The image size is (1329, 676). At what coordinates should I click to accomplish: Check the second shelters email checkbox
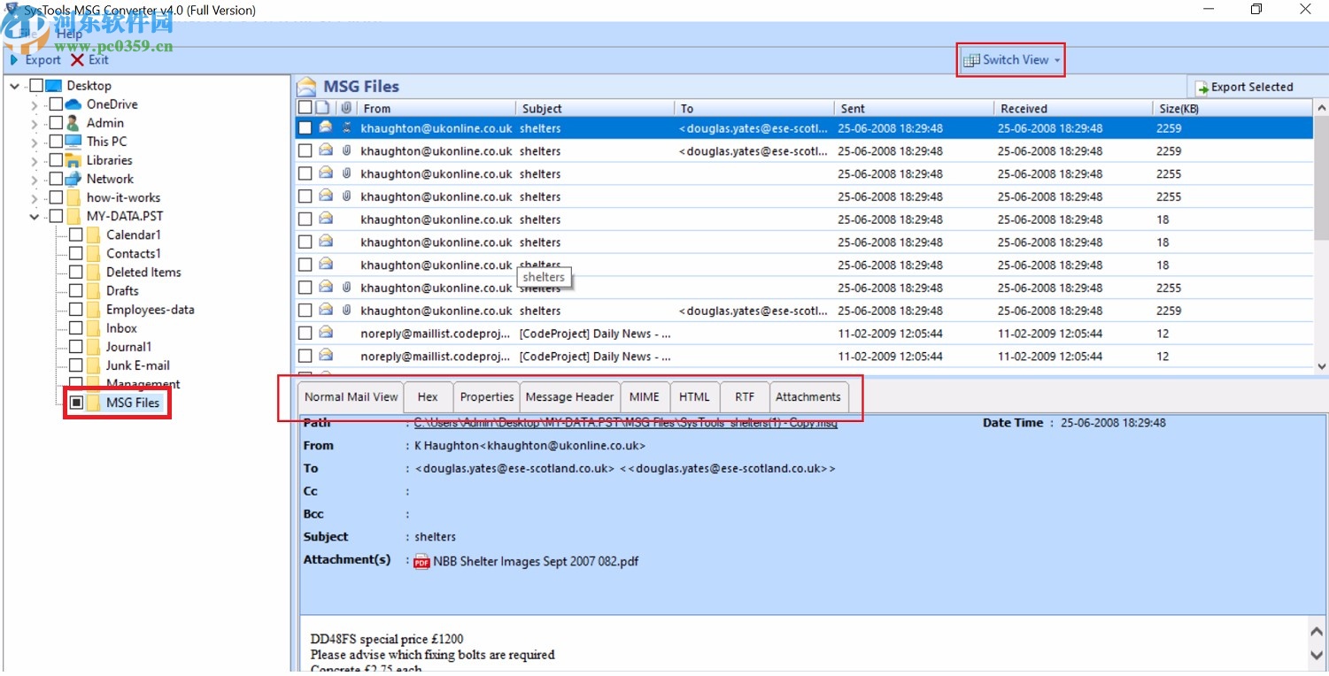(x=306, y=150)
